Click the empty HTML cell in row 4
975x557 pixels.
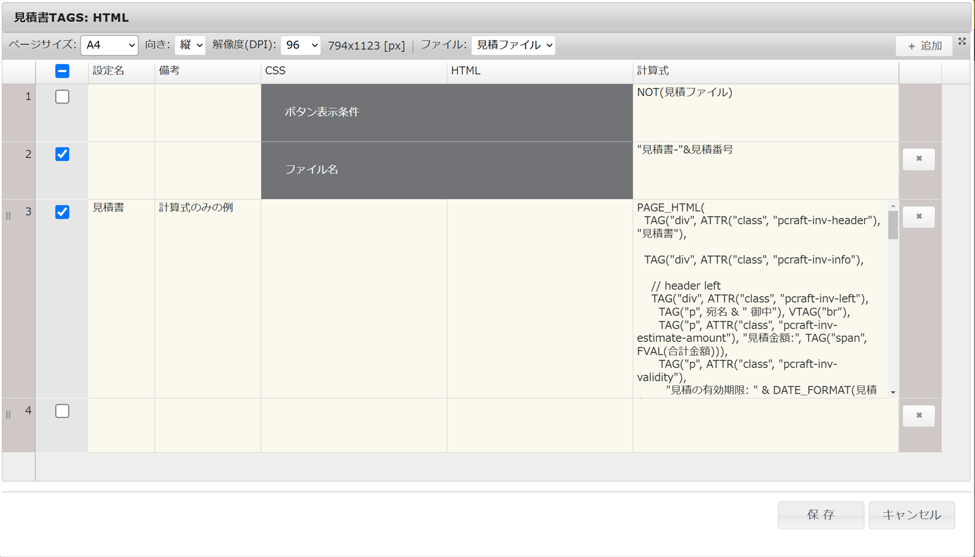pos(540,426)
